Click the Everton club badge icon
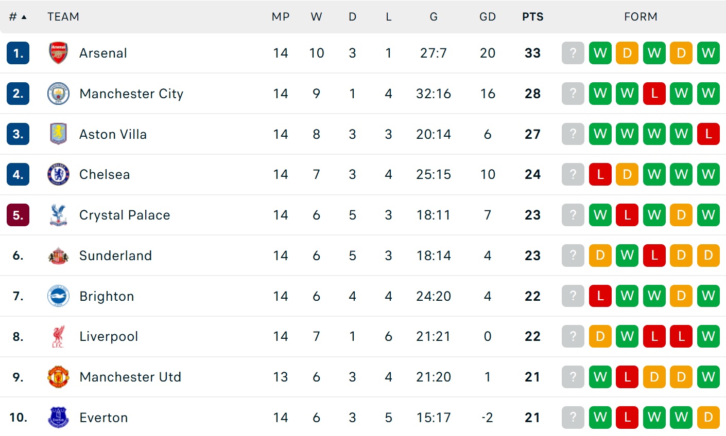Image resolution: width=726 pixels, height=436 pixels. (58, 417)
